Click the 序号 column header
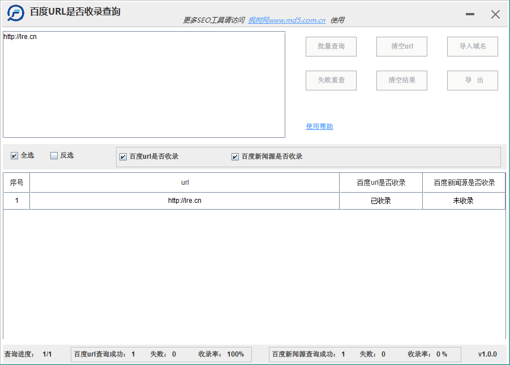 click(x=16, y=182)
